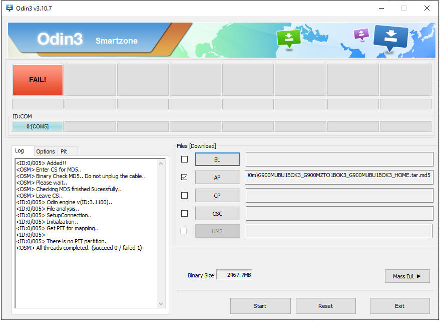Click the purple download icon in banner
The height and width of the screenshot is (322, 440).
click(361, 34)
